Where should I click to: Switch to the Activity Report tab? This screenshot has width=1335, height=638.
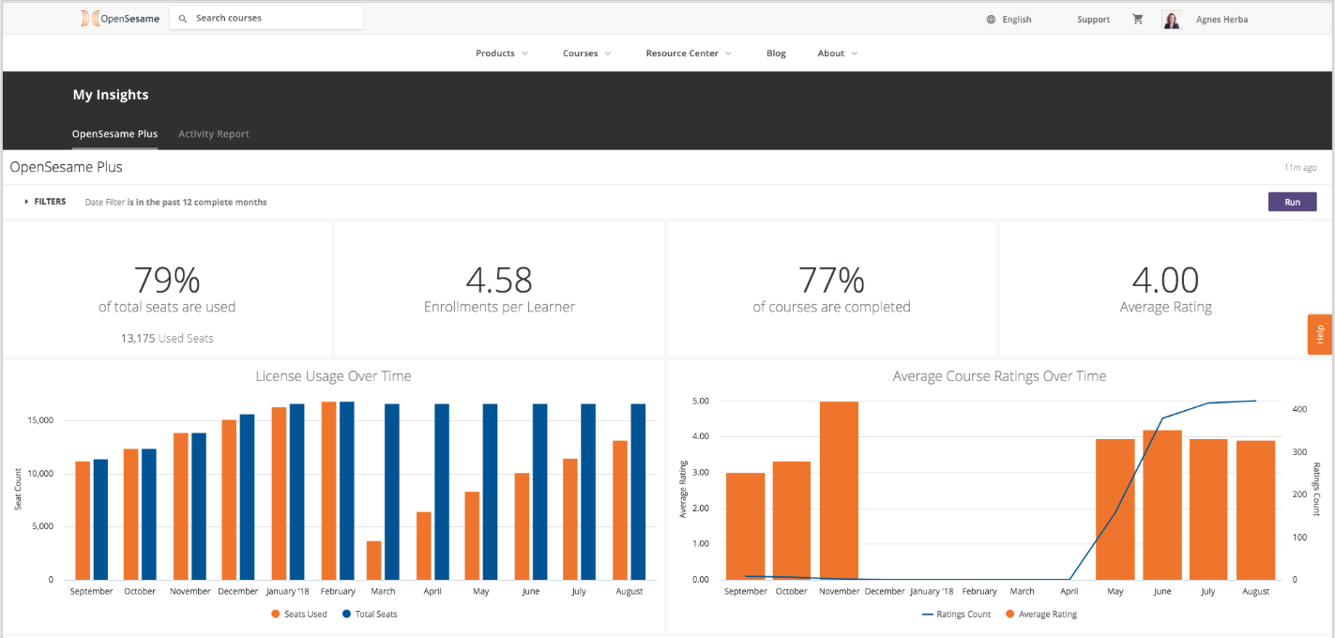pyautogui.click(x=214, y=134)
